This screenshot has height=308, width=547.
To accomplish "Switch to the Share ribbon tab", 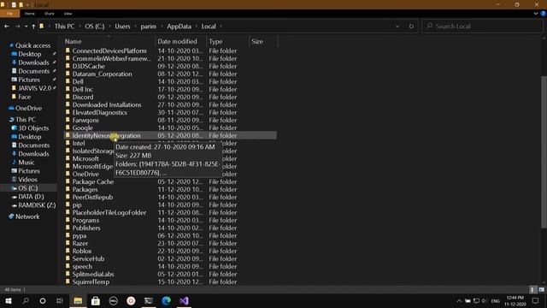I will pos(50,14).
